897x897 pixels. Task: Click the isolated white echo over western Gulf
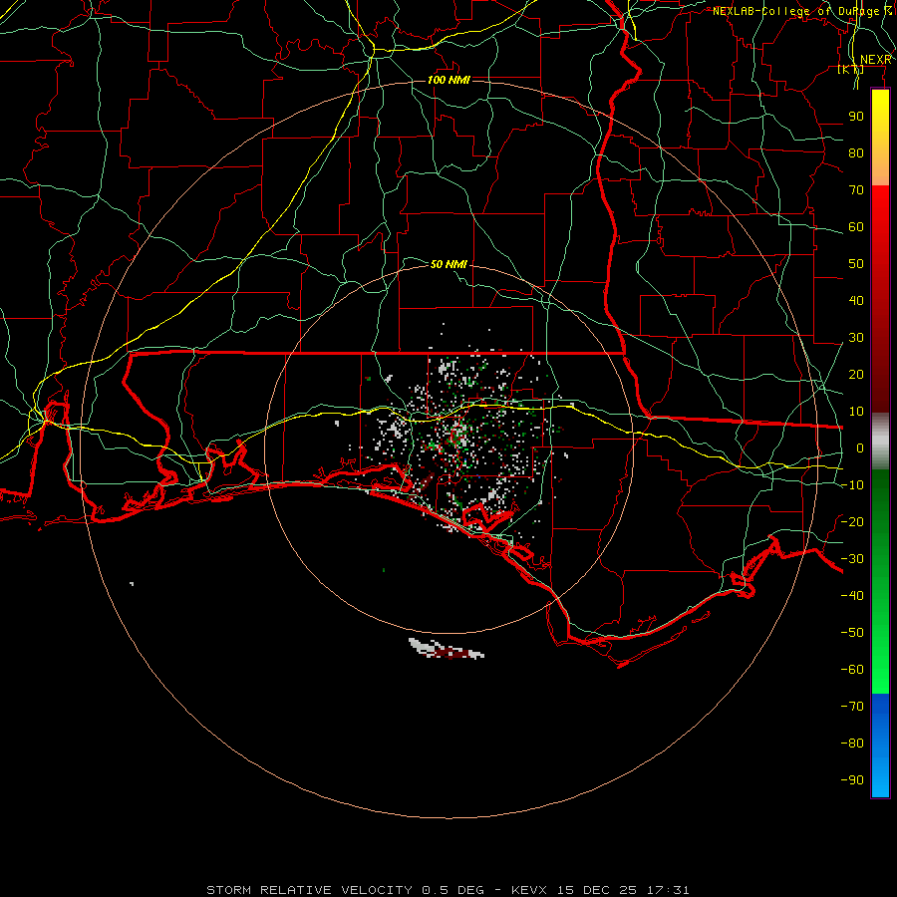(132, 583)
